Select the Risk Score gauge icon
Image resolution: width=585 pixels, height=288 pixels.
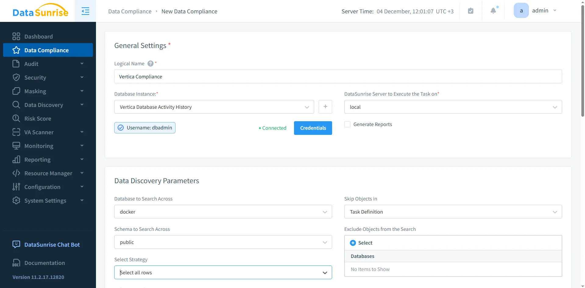(x=16, y=118)
